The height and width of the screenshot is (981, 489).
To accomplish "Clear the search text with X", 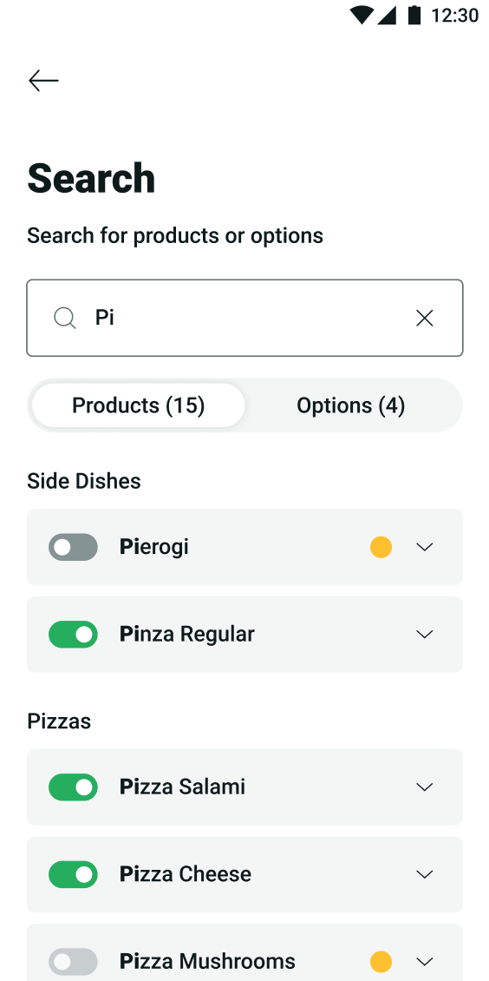I will pos(425,319).
